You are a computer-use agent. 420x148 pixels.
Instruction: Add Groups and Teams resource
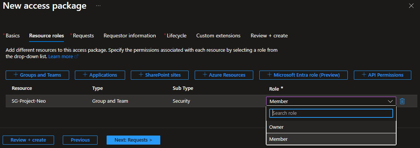(37, 75)
